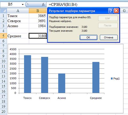
Task: Click the disabled Шаг button
Action: pyautogui.click(x=108, y=18)
